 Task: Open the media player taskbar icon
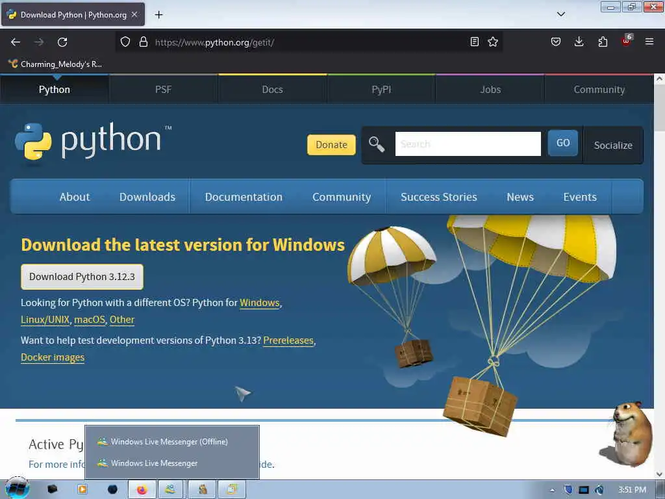point(82,489)
